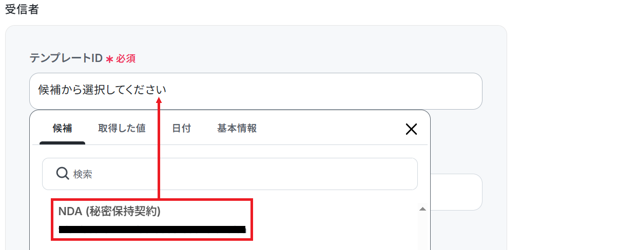Select the 日付 tab
The width and height of the screenshot is (617, 250).
click(x=181, y=128)
